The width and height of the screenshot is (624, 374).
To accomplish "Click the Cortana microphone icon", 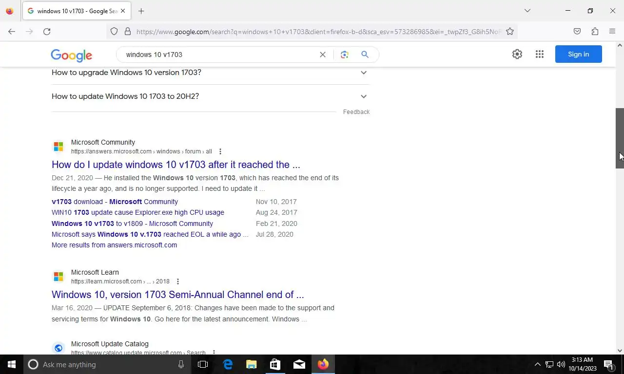I will click(181, 364).
